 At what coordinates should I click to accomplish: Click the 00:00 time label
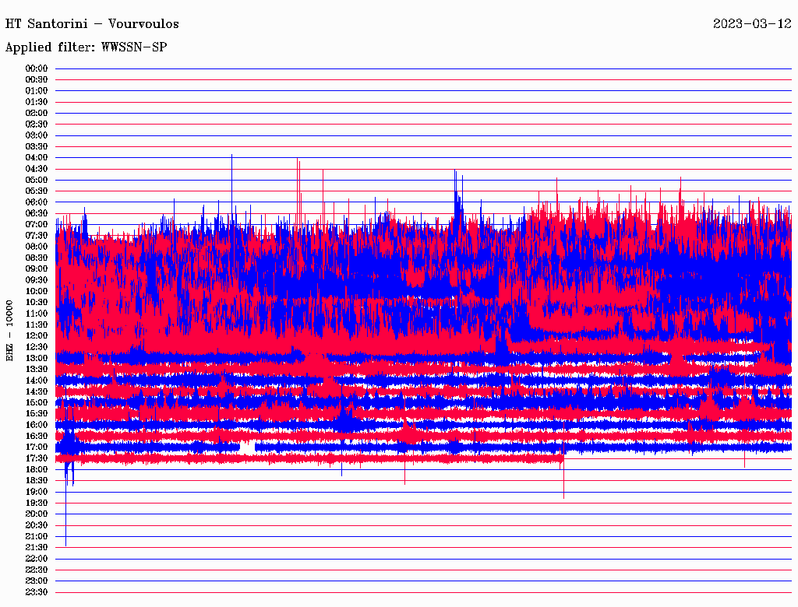(x=37, y=68)
